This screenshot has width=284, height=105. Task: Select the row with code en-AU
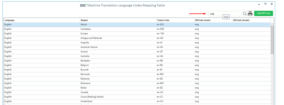[x=137, y=56]
